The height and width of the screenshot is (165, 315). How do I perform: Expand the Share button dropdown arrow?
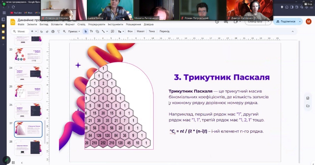(300, 22)
